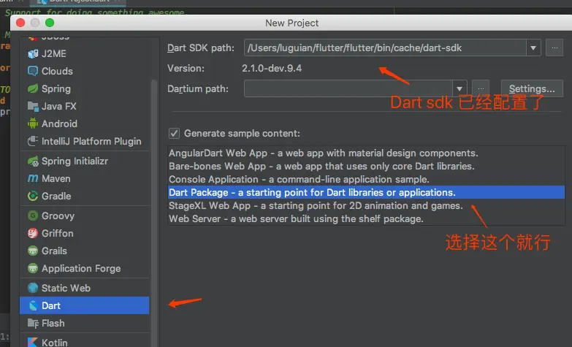Click the green zoom button of New Project
This screenshot has height=347, width=572.
click(x=50, y=23)
